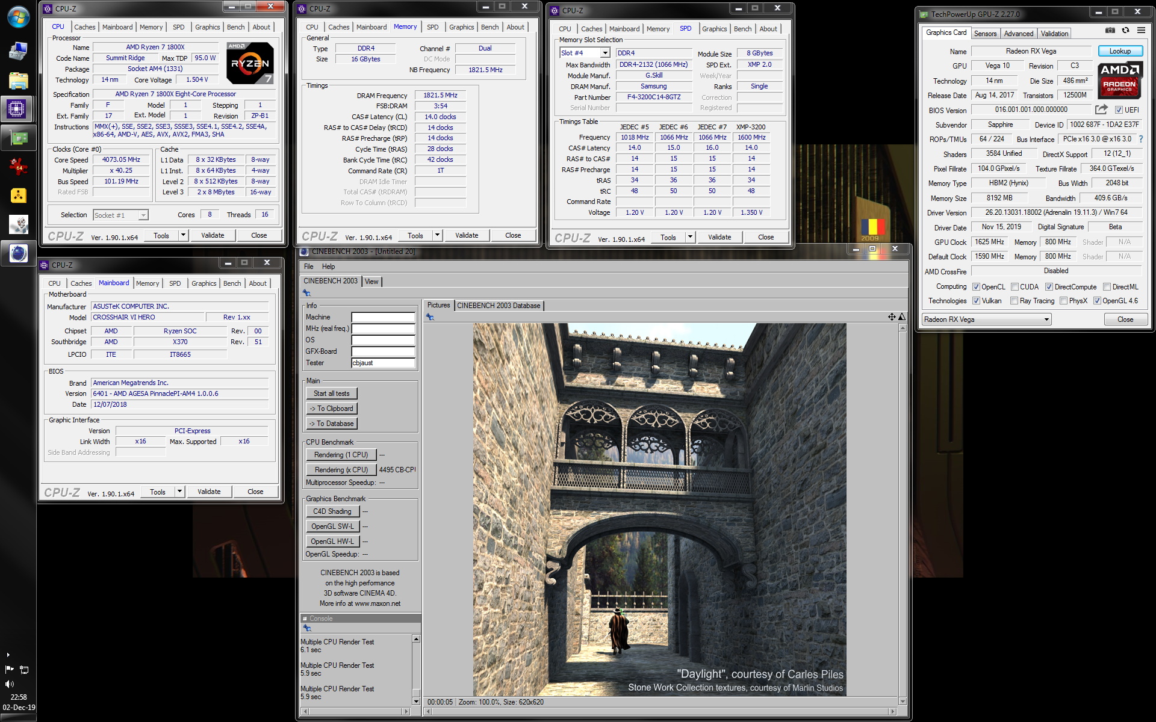Click the Cinebench picture view triangle icon

click(902, 317)
